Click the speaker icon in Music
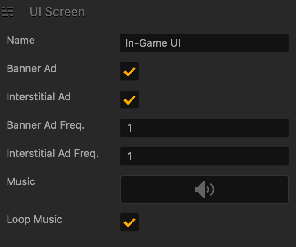 point(204,189)
